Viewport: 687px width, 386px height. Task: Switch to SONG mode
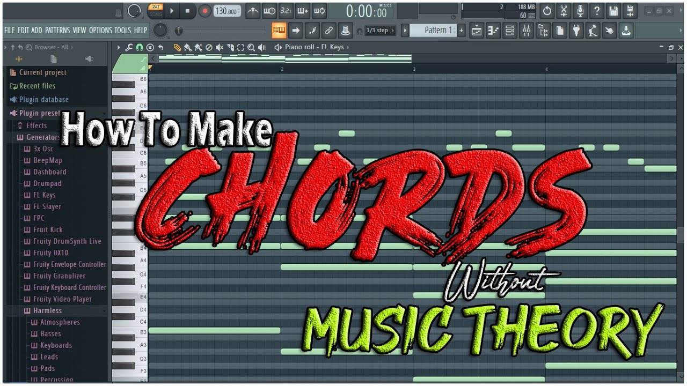coord(155,14)
